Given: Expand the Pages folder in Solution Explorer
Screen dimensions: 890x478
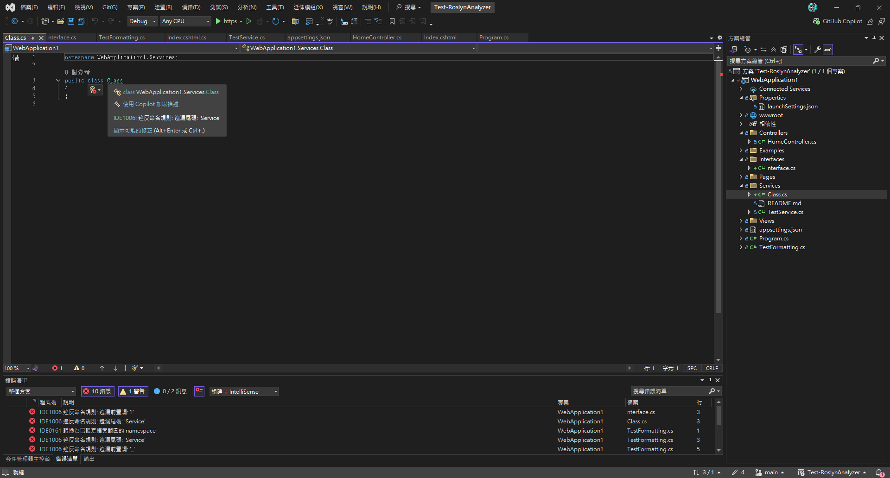Looking at the screenshot, I should coord(741,177).
